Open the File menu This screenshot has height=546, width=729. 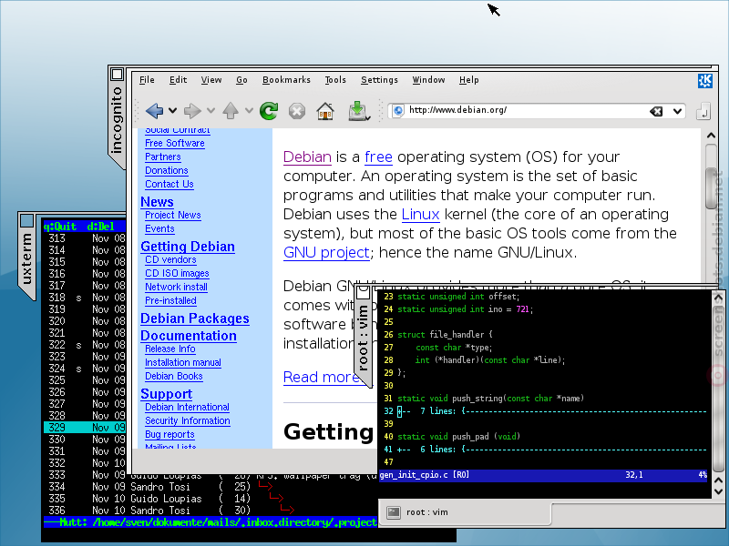coord(147,80)
